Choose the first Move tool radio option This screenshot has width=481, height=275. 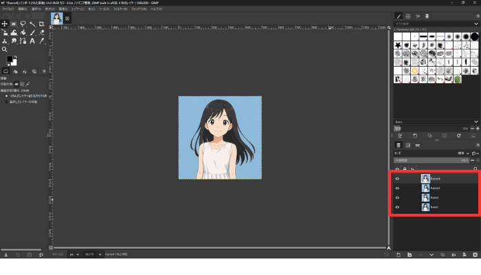coord(6,96)
